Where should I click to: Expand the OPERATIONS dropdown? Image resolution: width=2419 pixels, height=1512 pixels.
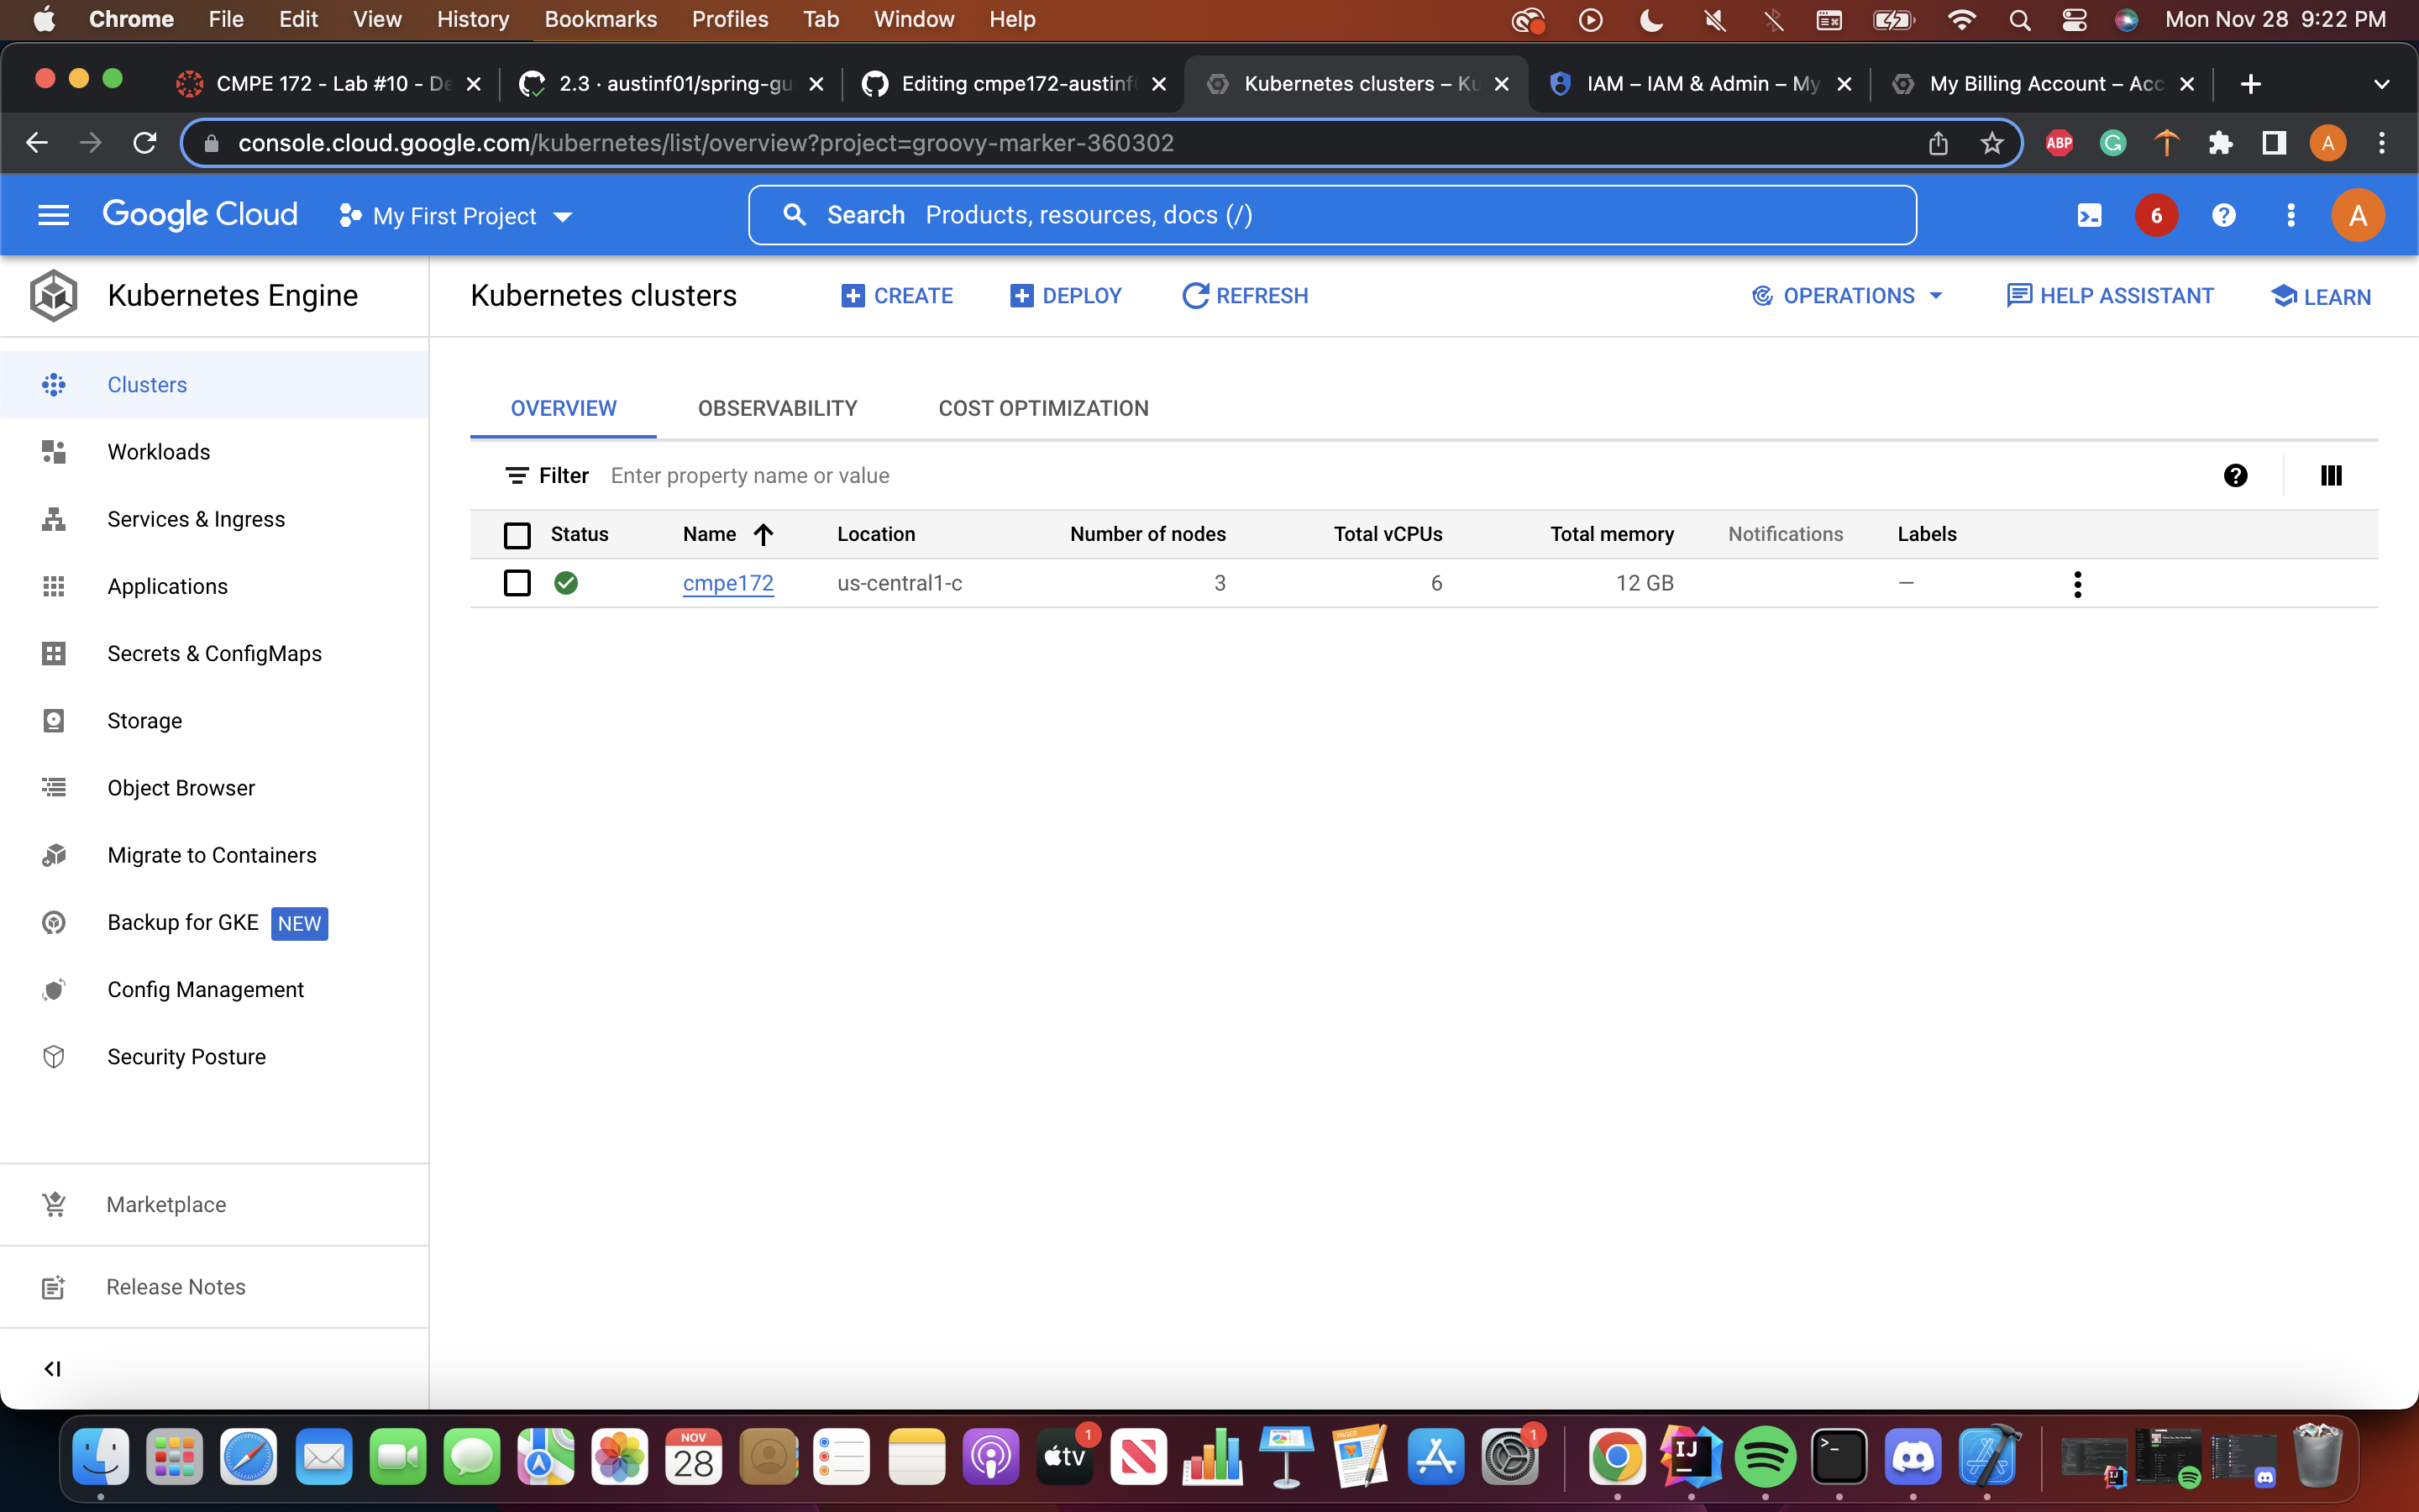tap(1847, 296)
